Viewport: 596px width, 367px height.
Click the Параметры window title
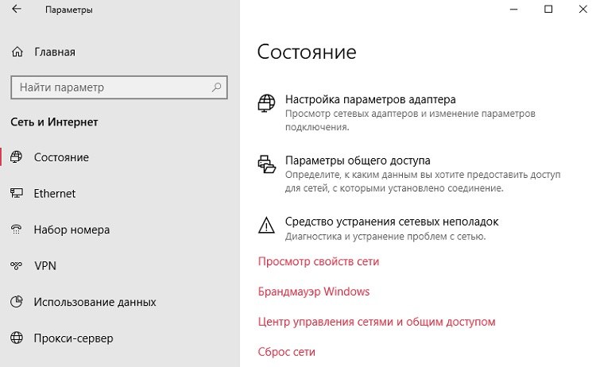pyautogui.click(x=69, y=10)
